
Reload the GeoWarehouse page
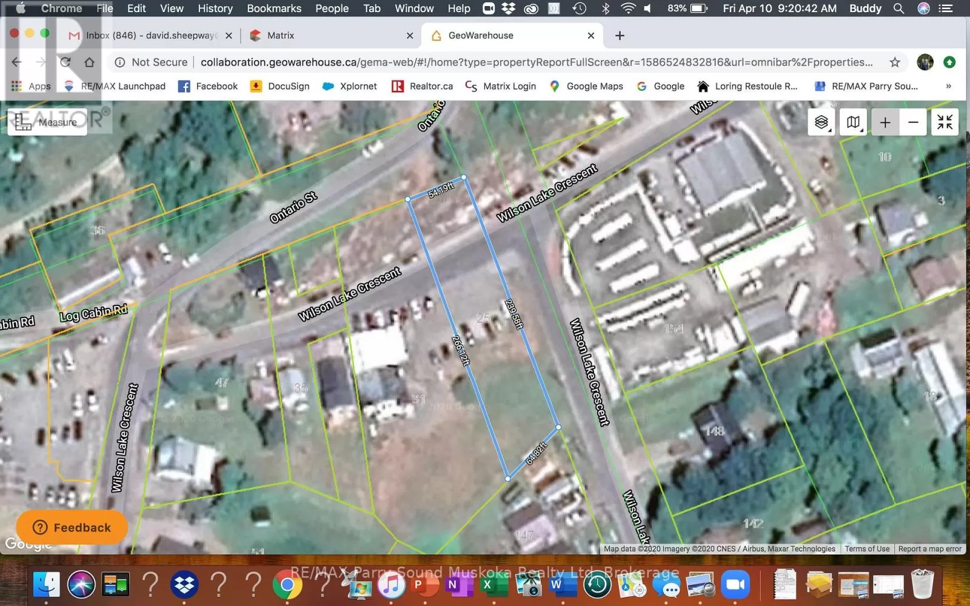[65, 62]
